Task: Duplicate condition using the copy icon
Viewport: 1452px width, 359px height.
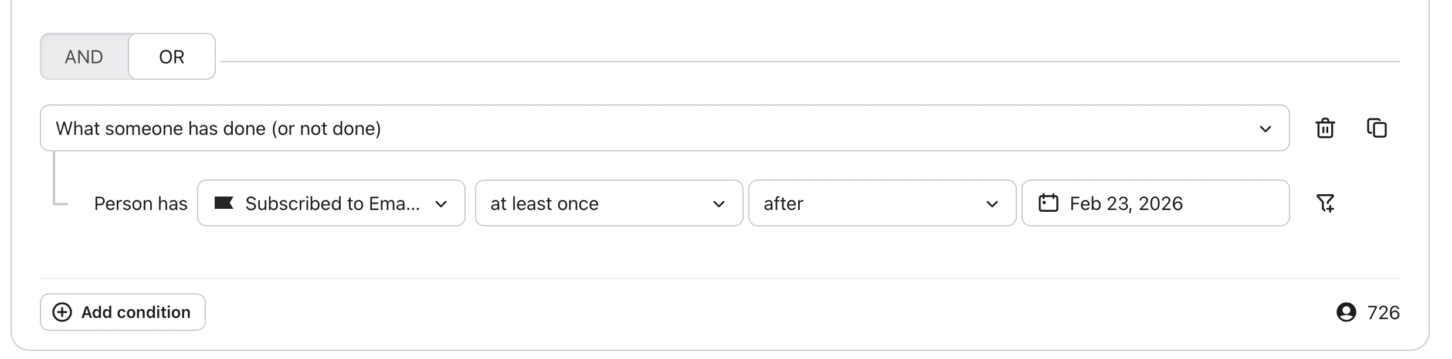Action: [x=1376, y=128]
